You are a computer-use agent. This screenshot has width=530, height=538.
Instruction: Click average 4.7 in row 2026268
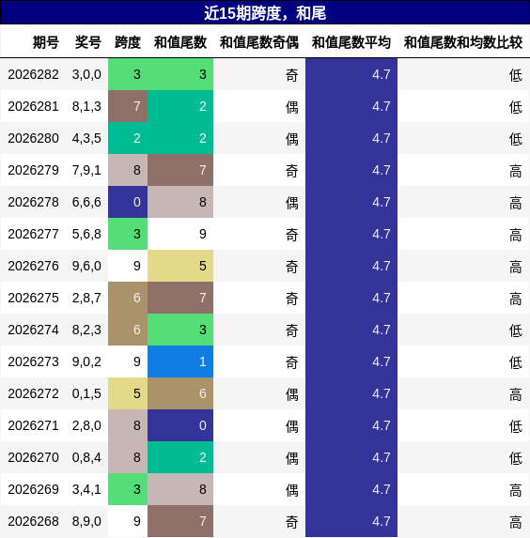tap(351, 521)
